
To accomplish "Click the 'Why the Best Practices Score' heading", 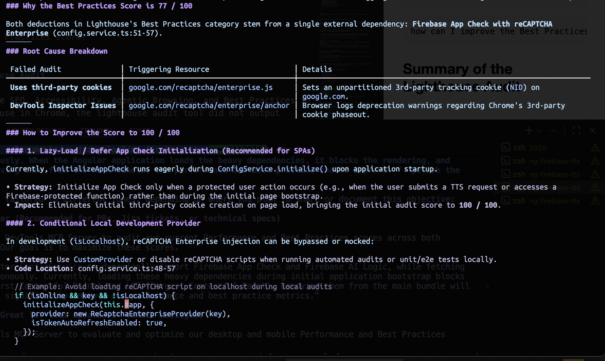I will click(99, 6).
